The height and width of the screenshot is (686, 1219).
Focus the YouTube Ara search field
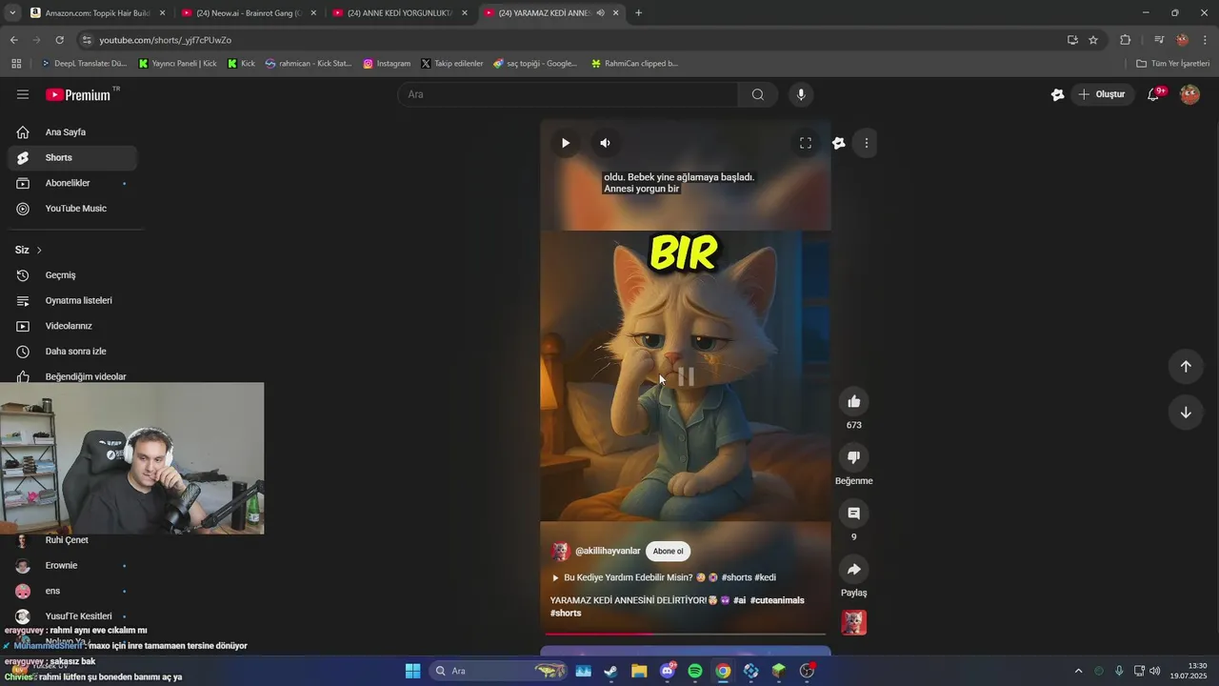(568, 94)
